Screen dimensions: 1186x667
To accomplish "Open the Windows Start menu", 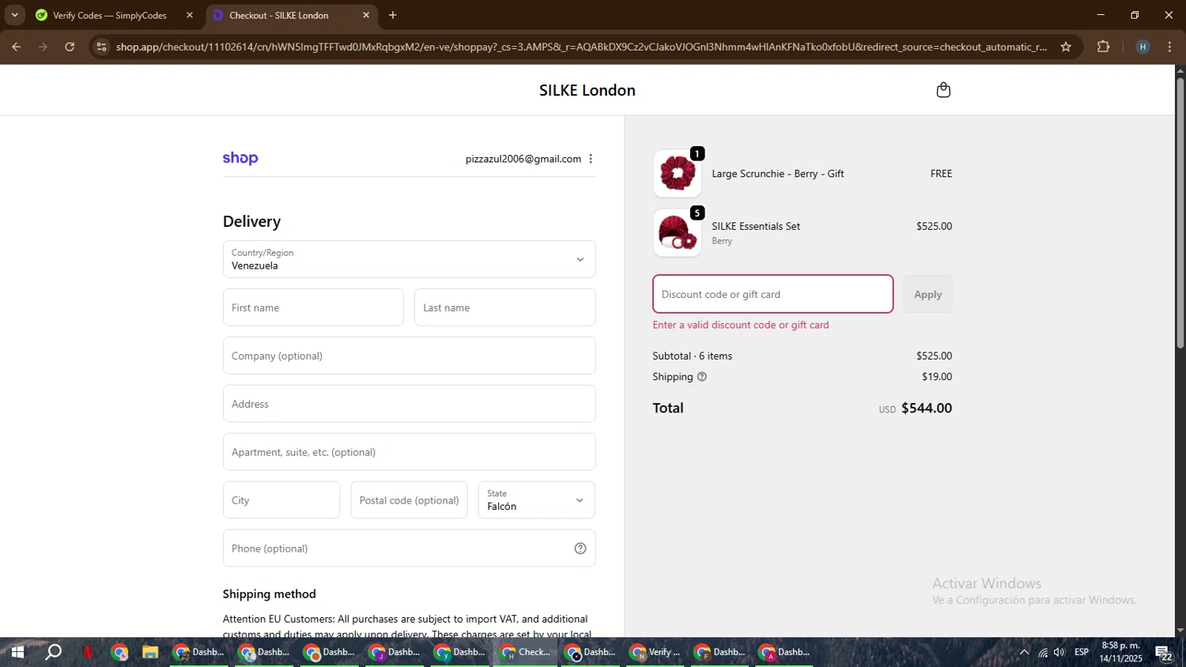I will click(17, 652).
